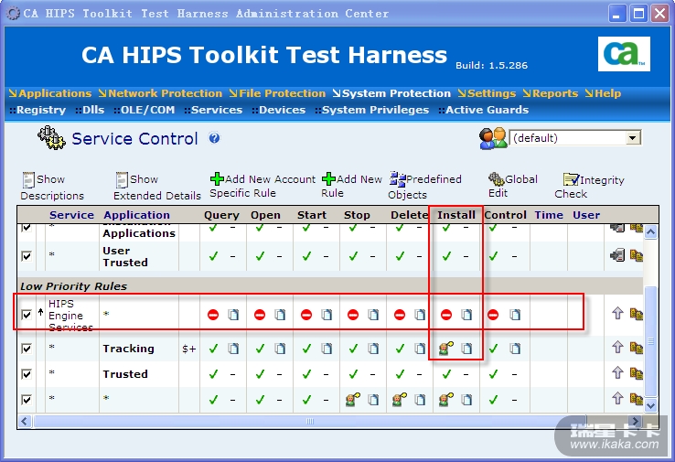Toggle checkbox of the last wildcard rule row
The height and width of the screenshot is (462, 675).
point(27,400)
